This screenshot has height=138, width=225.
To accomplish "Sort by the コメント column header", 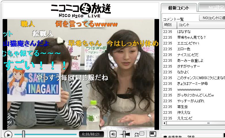I will click(x=201, y=25).
